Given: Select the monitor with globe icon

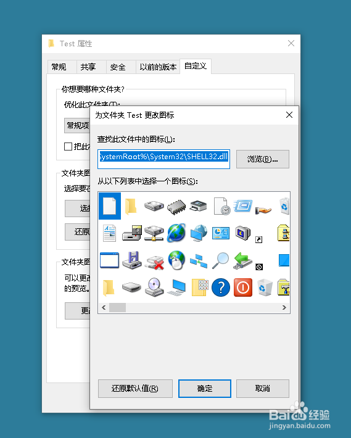Looking at the screenshot, I should coord(199,233).
